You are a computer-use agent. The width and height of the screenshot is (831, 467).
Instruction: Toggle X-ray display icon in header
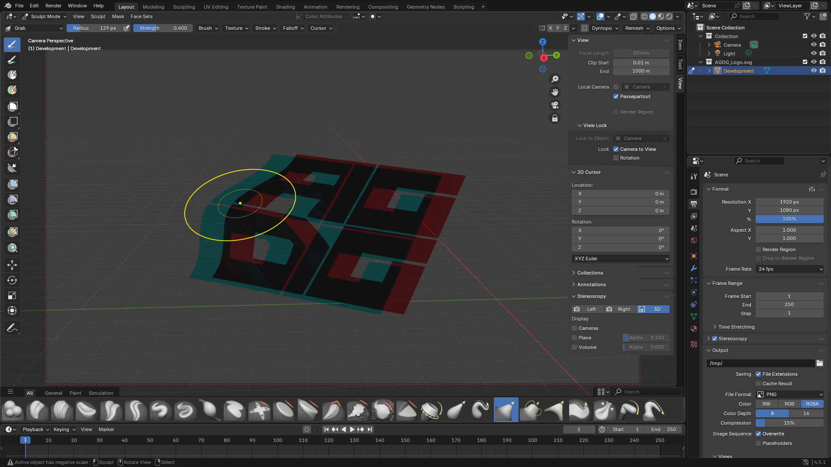pos(633,16)
